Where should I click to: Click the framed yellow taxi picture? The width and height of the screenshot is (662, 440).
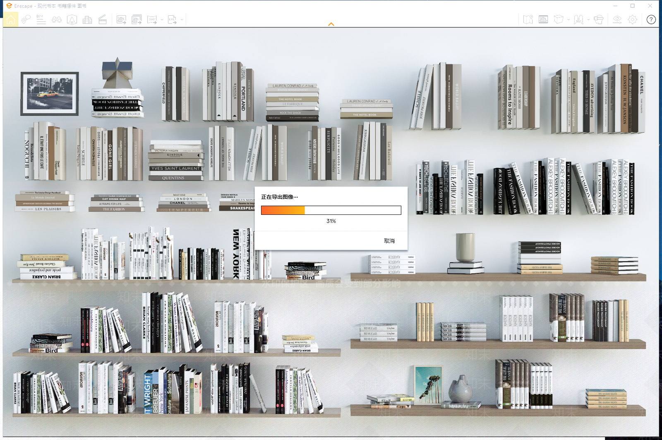(50, 94)
